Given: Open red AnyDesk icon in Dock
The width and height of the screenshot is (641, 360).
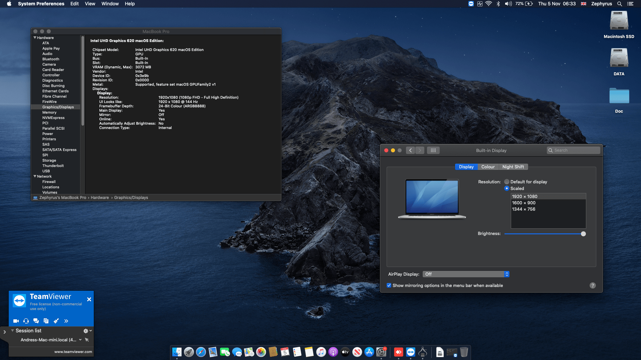Looking at the screenshot, I should 399,352.
